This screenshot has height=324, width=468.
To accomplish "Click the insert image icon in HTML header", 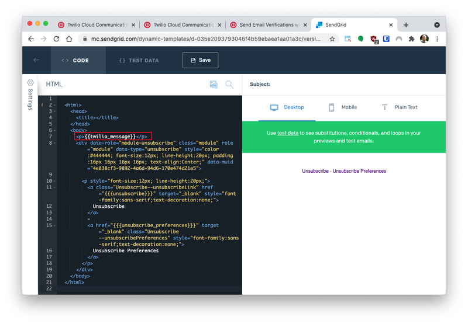I will click(x=214, y=85).
